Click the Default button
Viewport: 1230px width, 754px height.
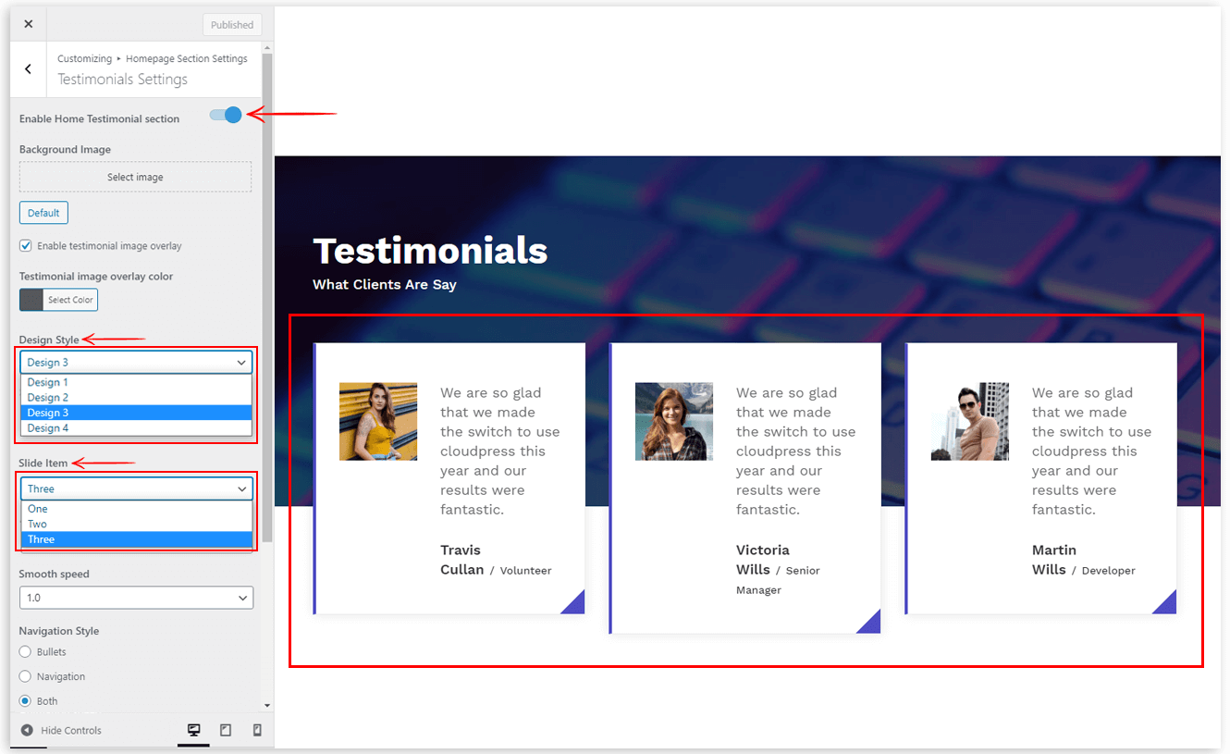tap(43, 213)
